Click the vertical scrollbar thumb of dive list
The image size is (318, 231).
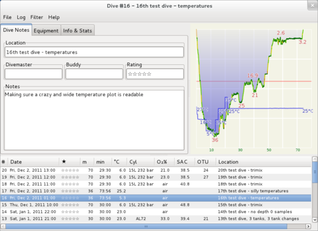tap(315, 172)
